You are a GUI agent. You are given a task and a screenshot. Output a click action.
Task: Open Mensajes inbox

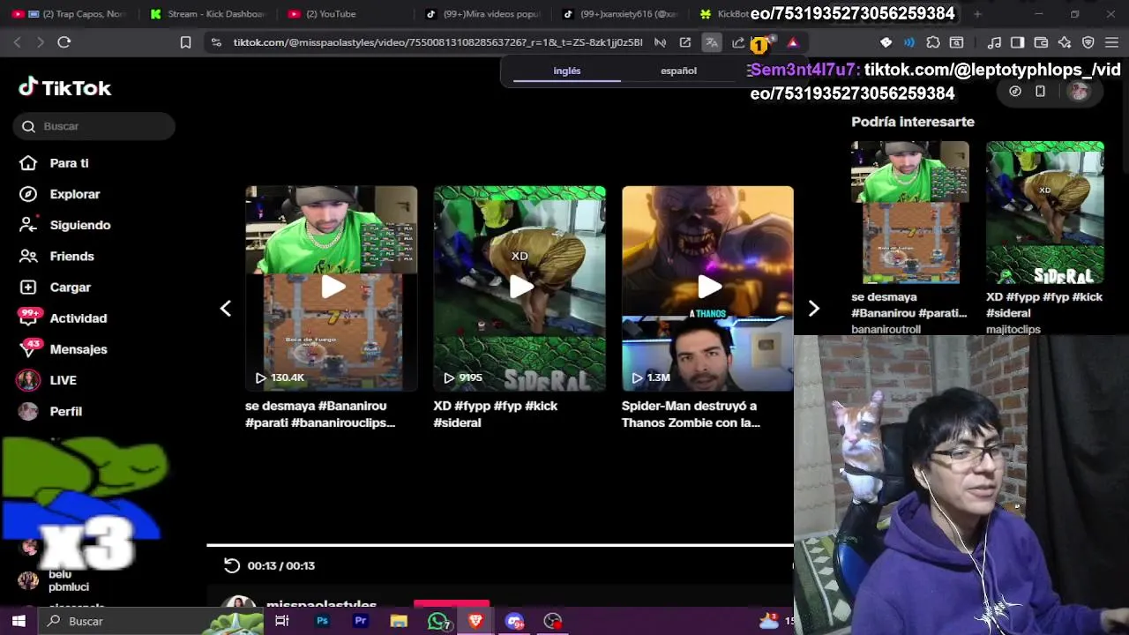point(78,349)
